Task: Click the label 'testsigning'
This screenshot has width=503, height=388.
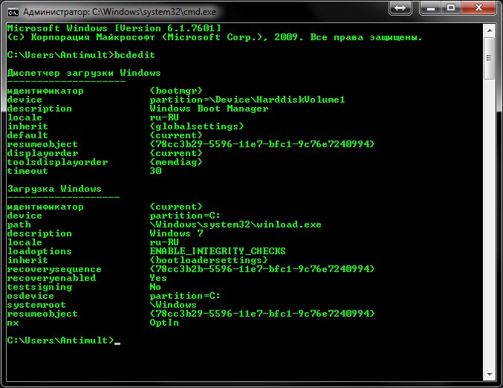Action: [x=39, y=287]
